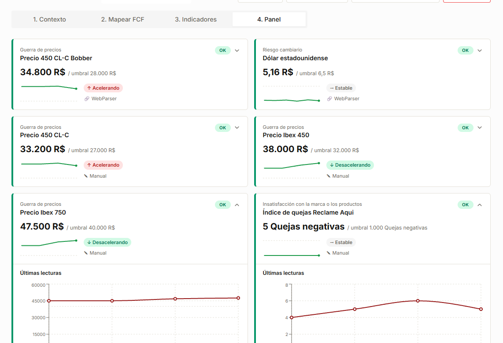Select the 4. Panel tab
The image size is (503, 343).
[269, 19]
